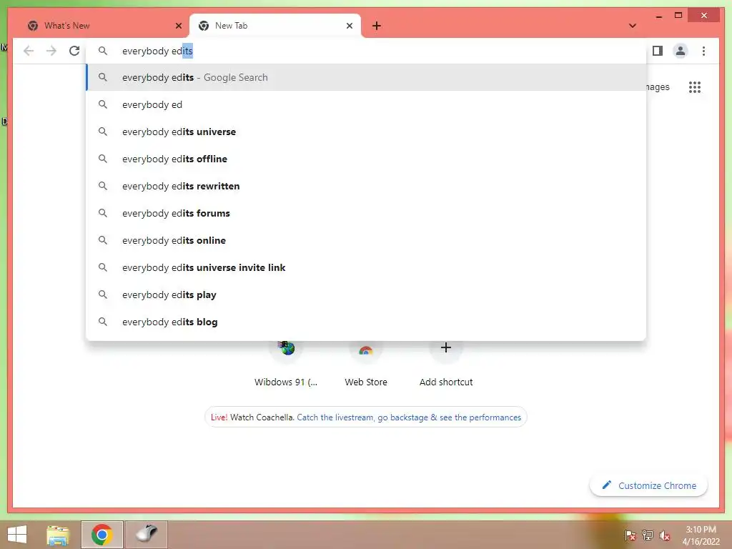Select the New Tab tab
The width and height of the screenshot is (732, 549).
[x=275, y=26]
